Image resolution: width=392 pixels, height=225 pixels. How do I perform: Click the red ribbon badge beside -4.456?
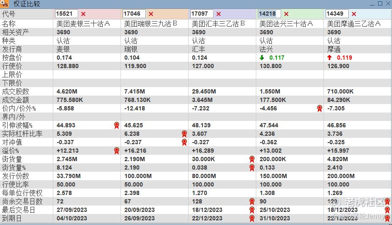point(320,108)
